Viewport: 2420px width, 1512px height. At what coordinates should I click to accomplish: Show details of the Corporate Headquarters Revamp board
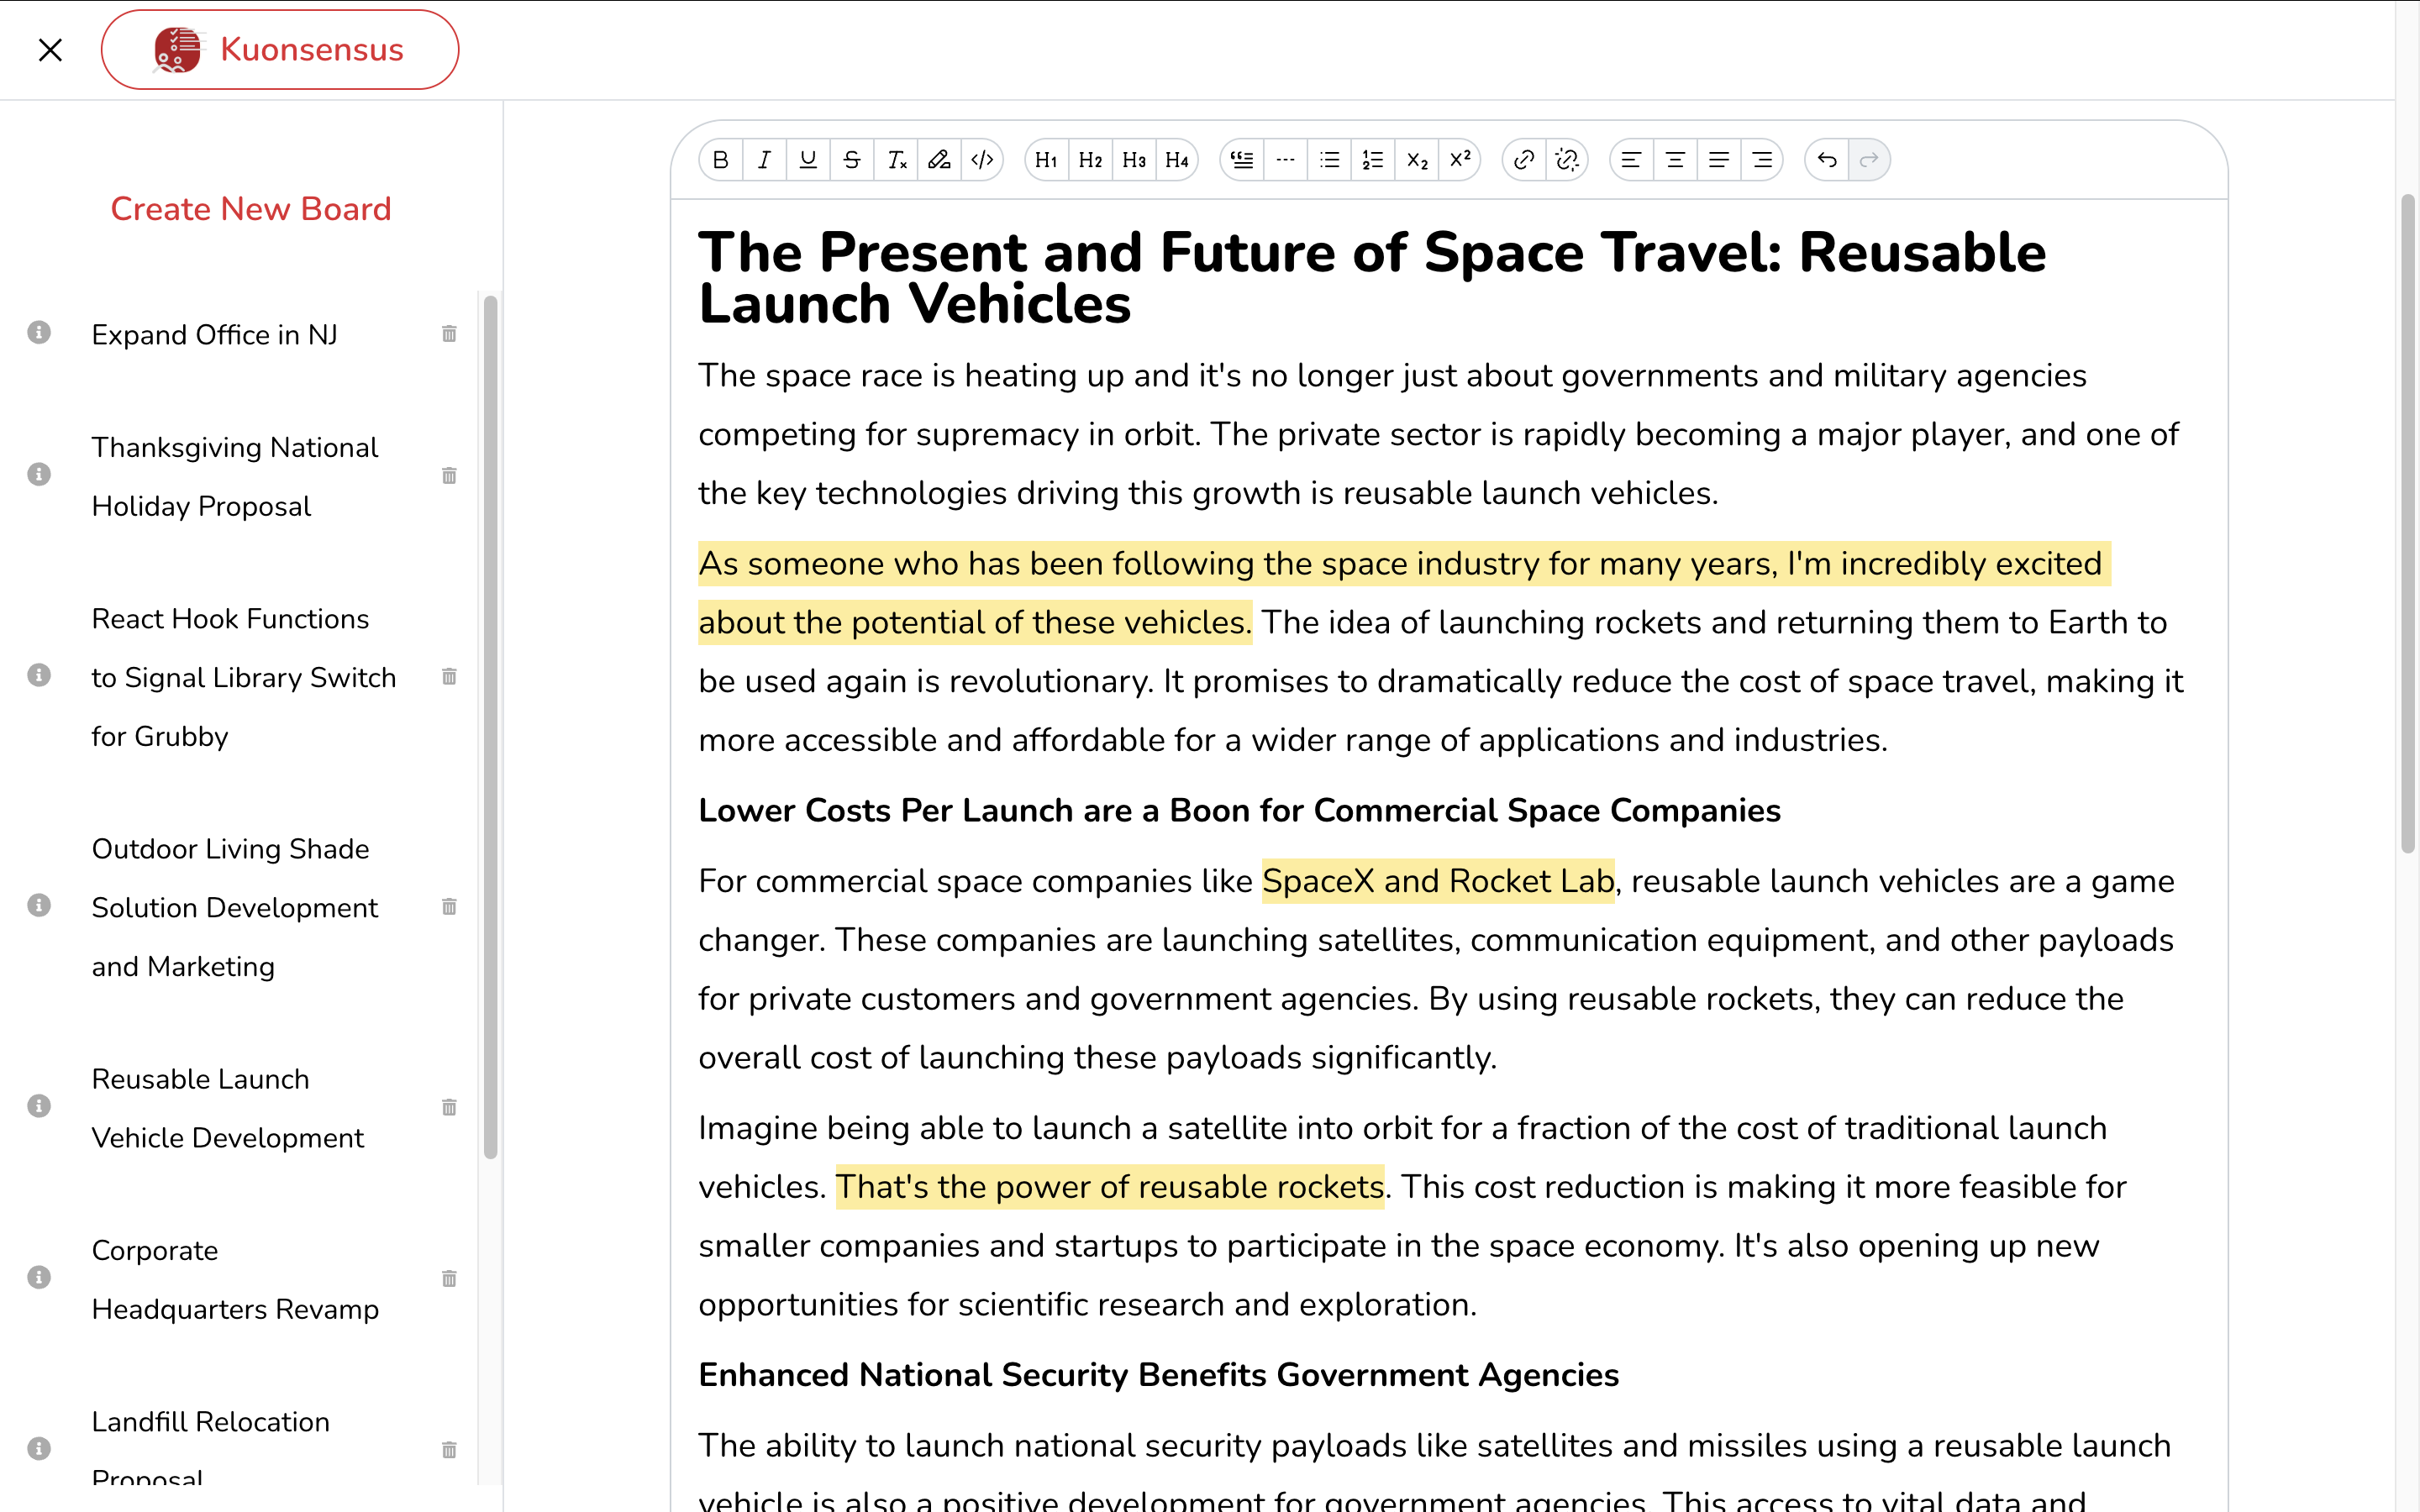[x=39, y=1278]
